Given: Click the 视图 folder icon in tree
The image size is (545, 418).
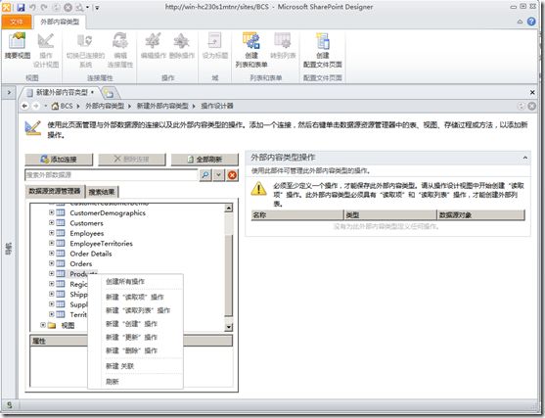Looking at the screenshot, I should tap(52, 325).
